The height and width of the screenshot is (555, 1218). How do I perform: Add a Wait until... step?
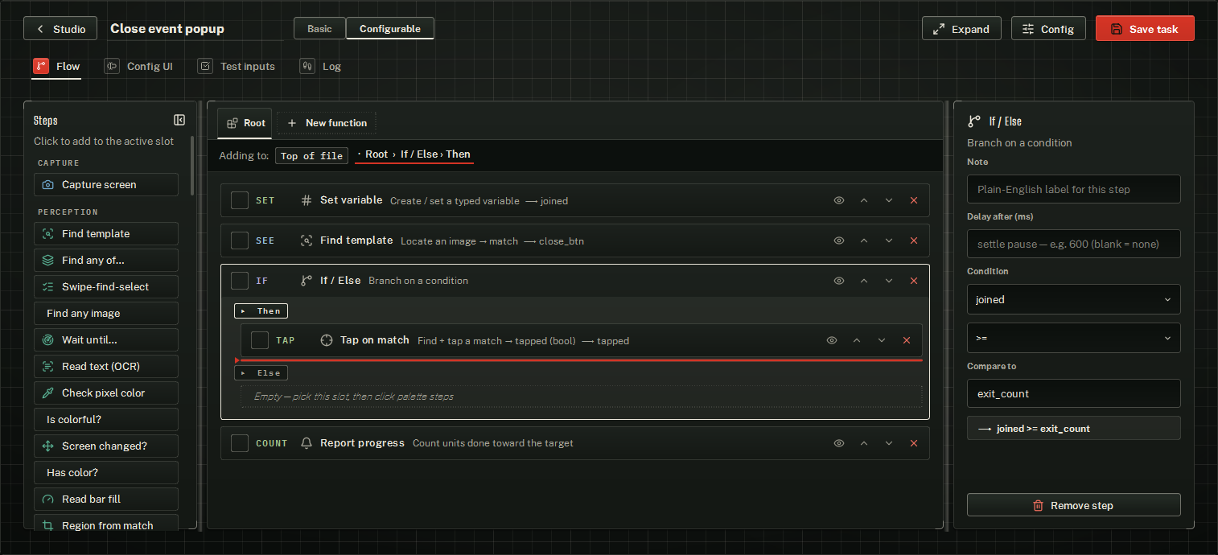tap(106, 339)
